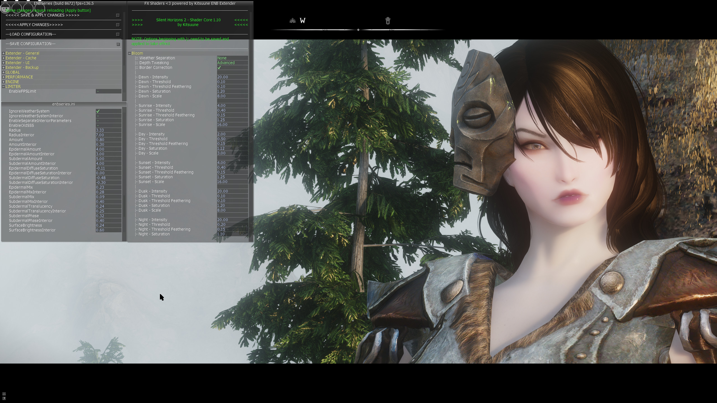The image size is (717, 403).
Task: Expand the Extender - General section
Action: [3, 53]
